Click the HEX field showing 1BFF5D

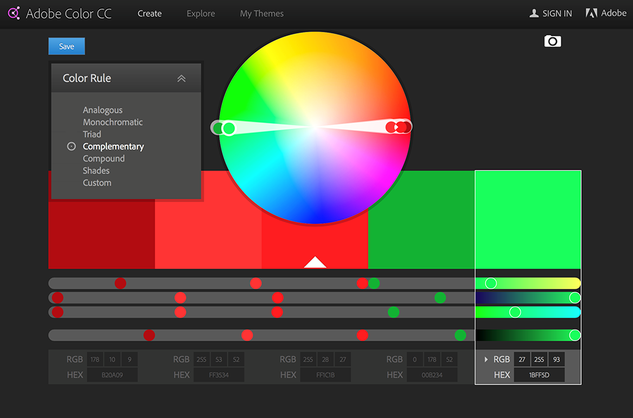click(x=539, y=375)
